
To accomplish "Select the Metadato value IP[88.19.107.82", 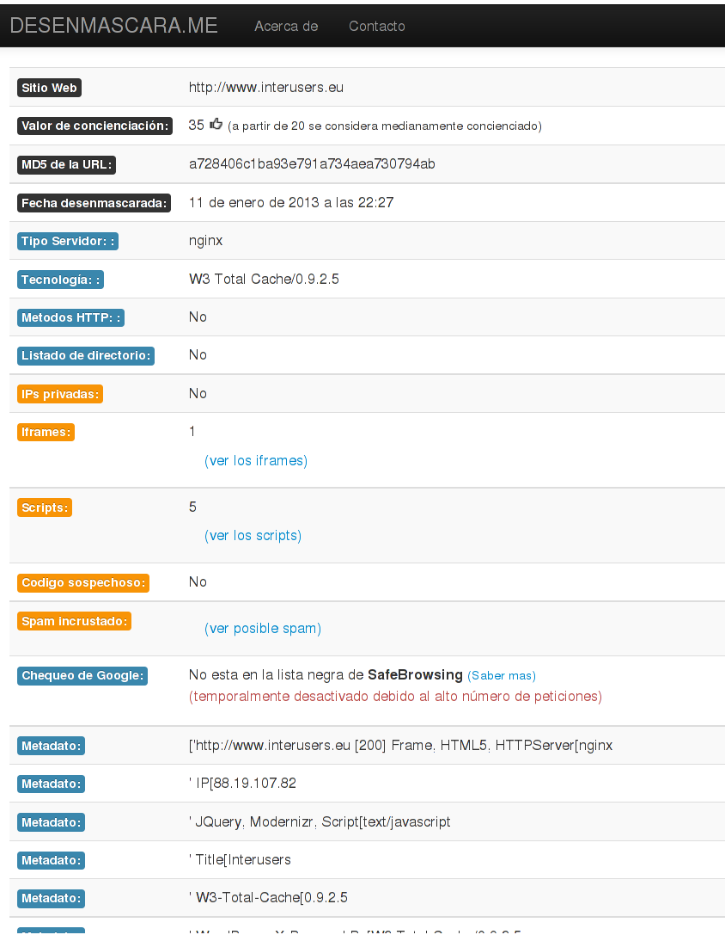I will click(242, 784).
